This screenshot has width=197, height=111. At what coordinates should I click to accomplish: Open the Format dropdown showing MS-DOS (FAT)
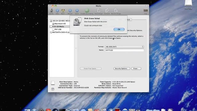pyautogui.click(x=124, y=47)
